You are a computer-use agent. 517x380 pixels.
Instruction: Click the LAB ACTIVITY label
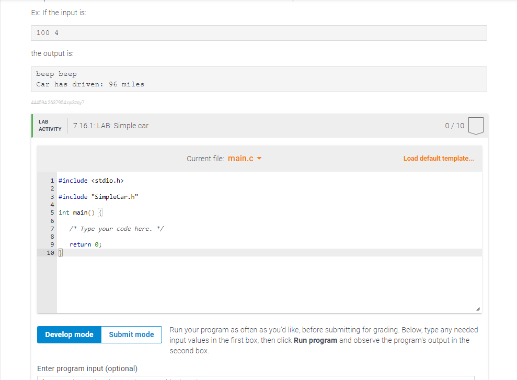point(50,126)
